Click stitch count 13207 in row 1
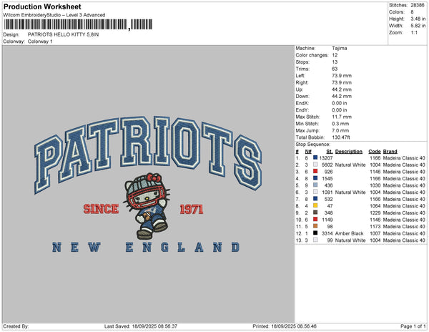Viewport: 429px width, 332px height. tap(326, 158)
